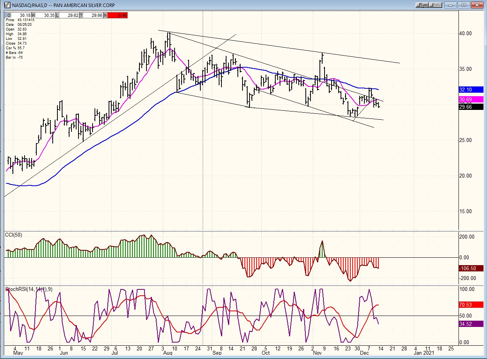Click the red net change box -0.46
The height and width of the screenshot is (359, 487).
click(x=117, y=15)
